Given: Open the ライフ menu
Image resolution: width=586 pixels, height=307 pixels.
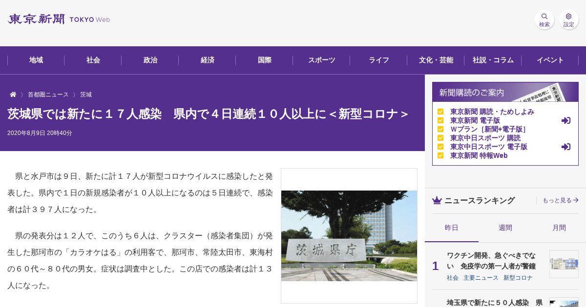Looking at the screenshot, I should [x=379, y=60].
